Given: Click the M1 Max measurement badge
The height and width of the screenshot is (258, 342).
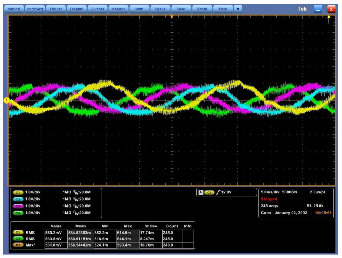Looking at the screenshot, I should (x=18, y=245).
